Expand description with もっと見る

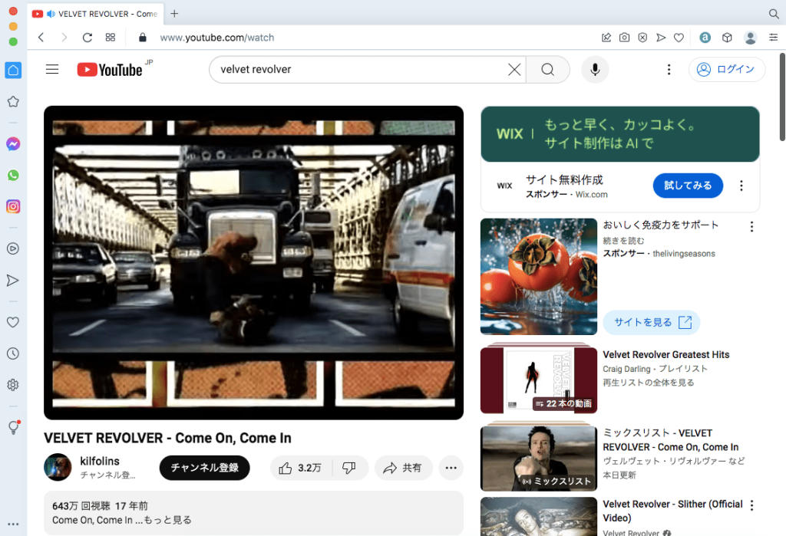coord(167,520)
